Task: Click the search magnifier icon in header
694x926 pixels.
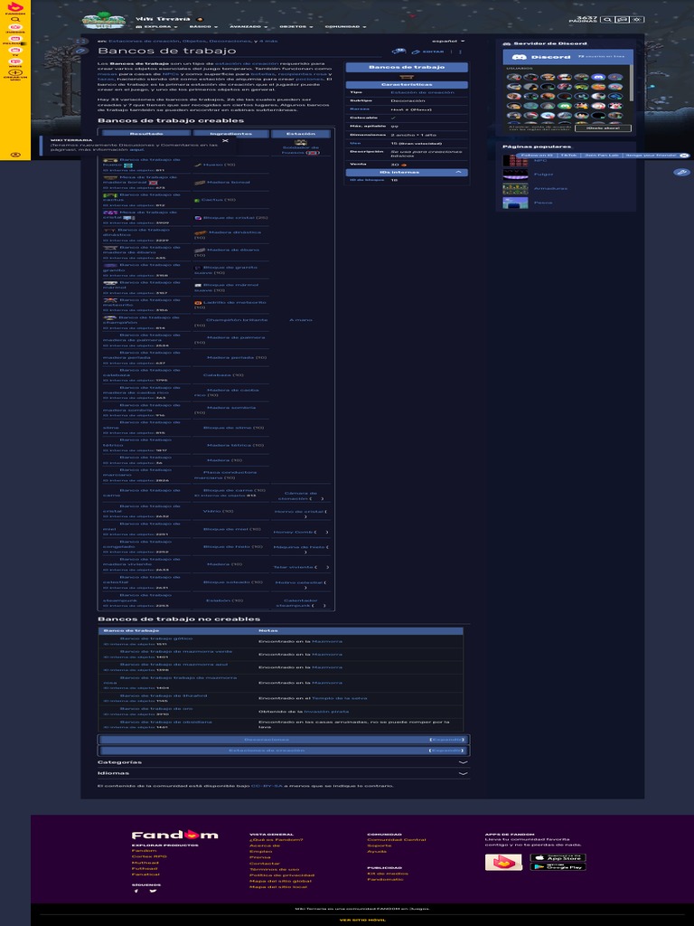Action: 608,18
